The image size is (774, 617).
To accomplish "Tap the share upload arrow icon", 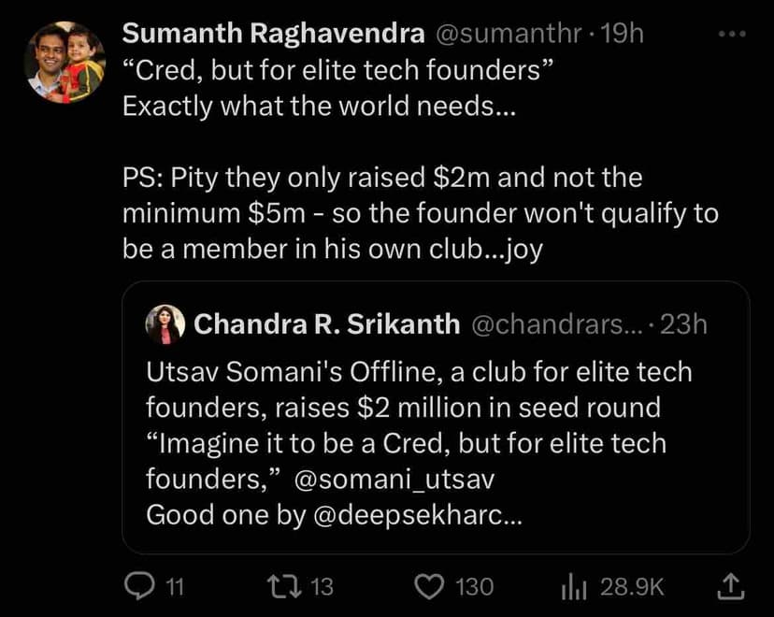I will coord(730,586).
